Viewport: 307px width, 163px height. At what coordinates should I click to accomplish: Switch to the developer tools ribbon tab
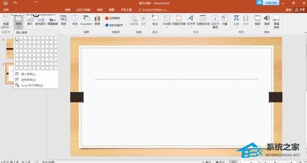point(126,10)
